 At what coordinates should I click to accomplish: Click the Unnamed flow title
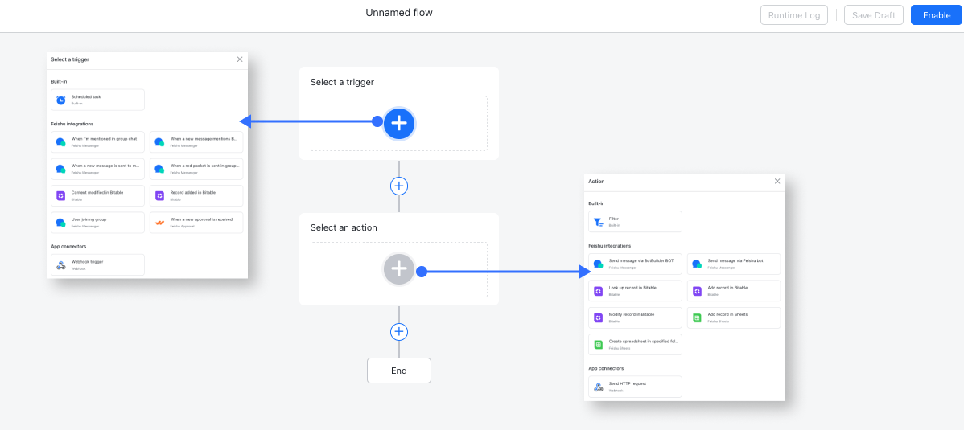coord(399,13)
